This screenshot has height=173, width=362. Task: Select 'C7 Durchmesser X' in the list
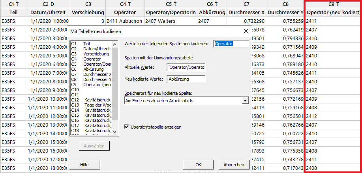pyautogui.click(x=91, y=75)
